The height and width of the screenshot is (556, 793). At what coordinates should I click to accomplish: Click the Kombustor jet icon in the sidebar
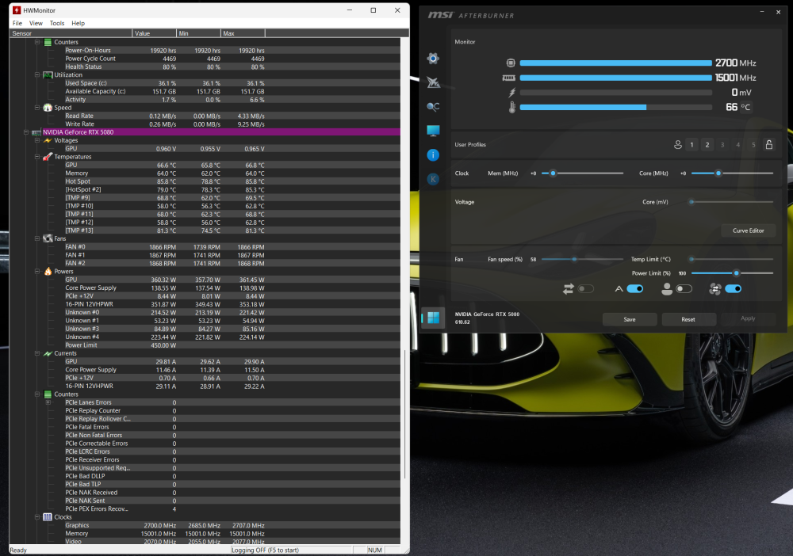(433, 82)
